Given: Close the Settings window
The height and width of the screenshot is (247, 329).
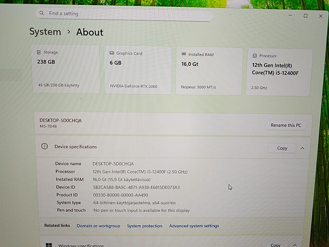Looking at the screenshot, I should 320,16.
